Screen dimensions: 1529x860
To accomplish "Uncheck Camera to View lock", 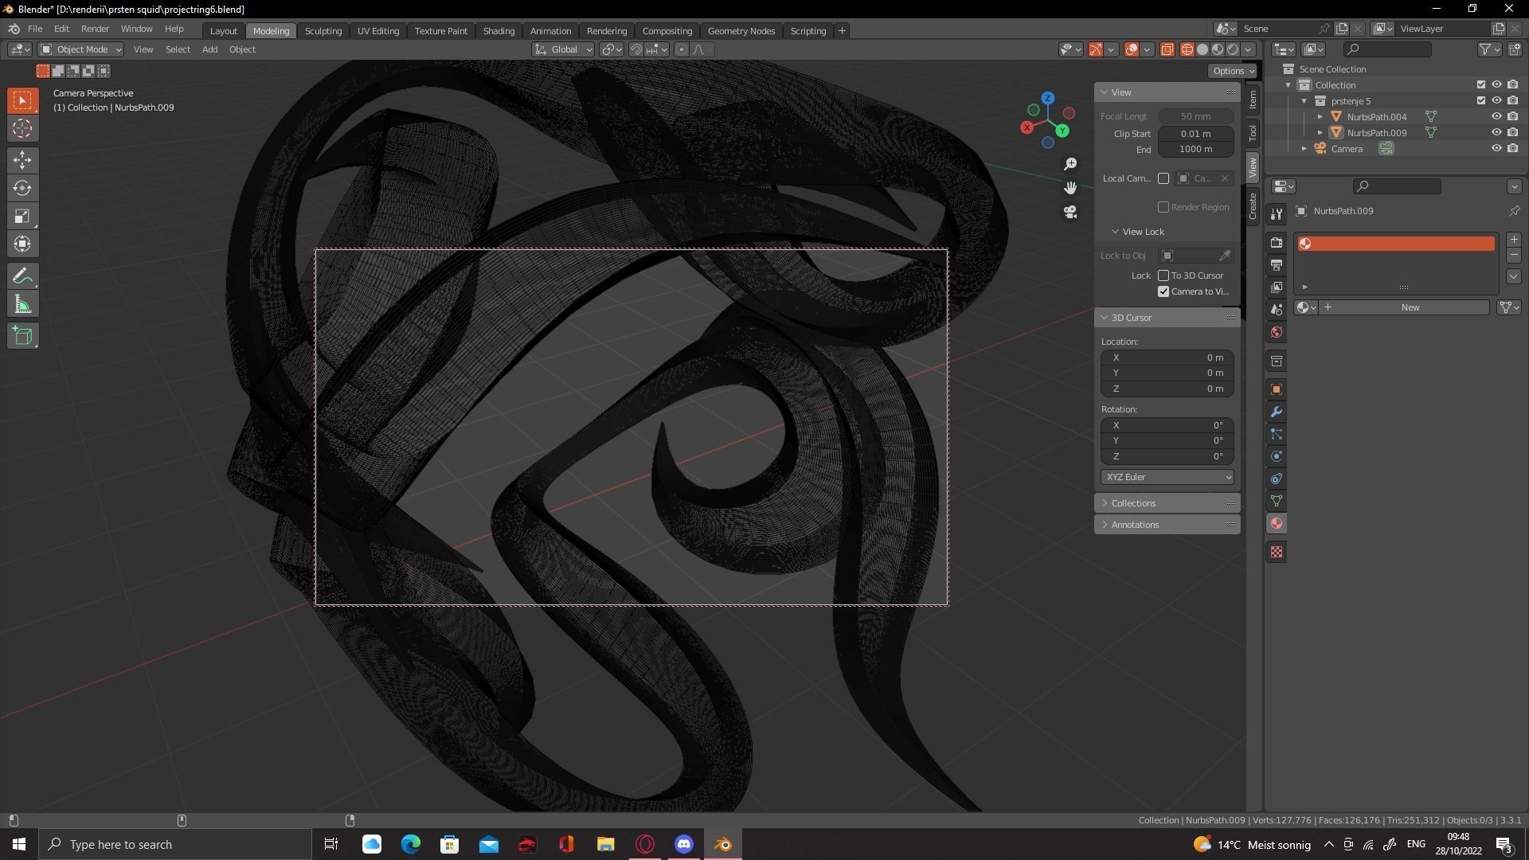I will (1163, 291).
